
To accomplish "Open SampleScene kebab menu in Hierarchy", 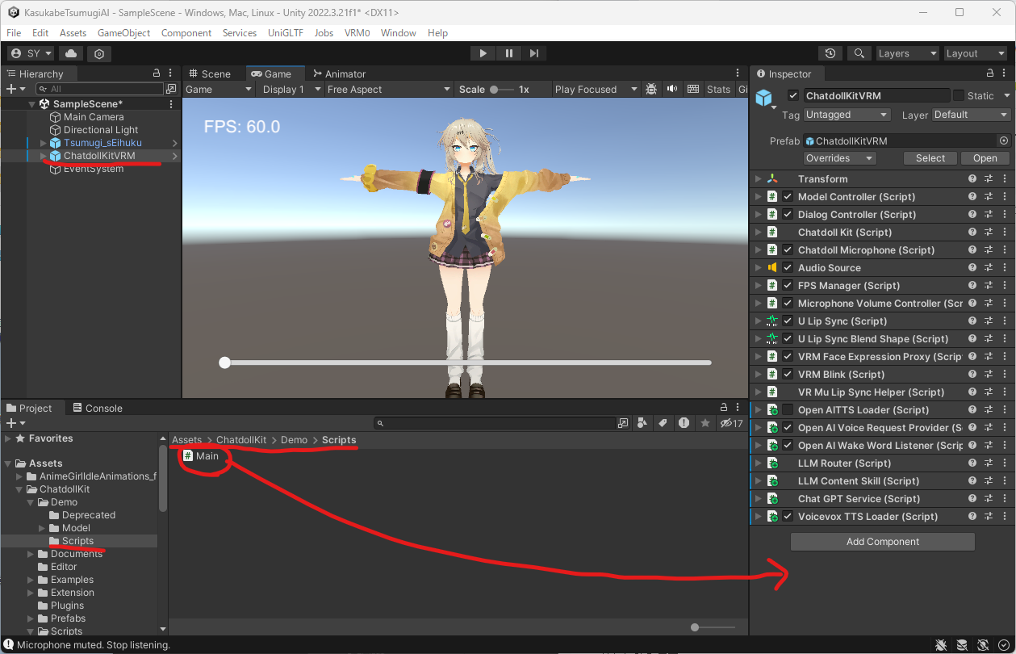I will (171, 104).
